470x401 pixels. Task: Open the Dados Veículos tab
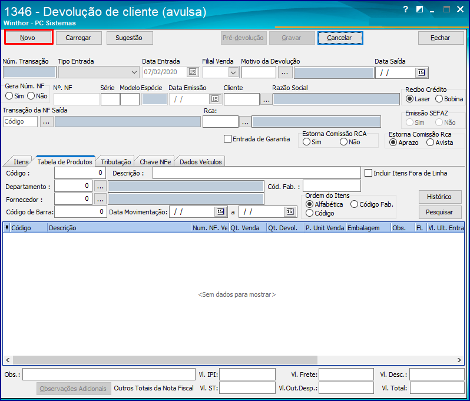coord(200,162)
